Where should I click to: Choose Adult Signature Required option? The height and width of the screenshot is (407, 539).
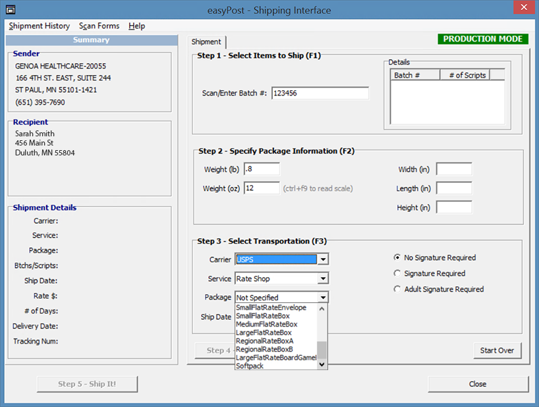(397, 289)
